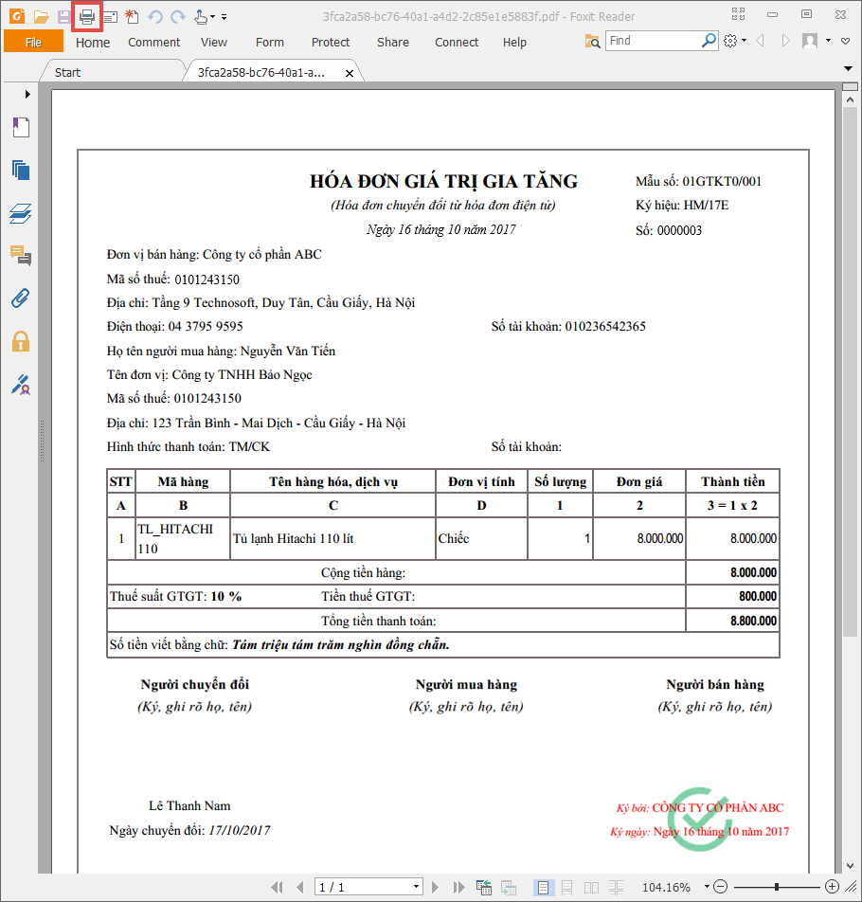Open the user account icon
Viewport: 862px width, 902px height.
tap(810, 41)
